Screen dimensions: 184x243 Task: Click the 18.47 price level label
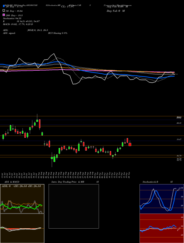tap(179, 140)
